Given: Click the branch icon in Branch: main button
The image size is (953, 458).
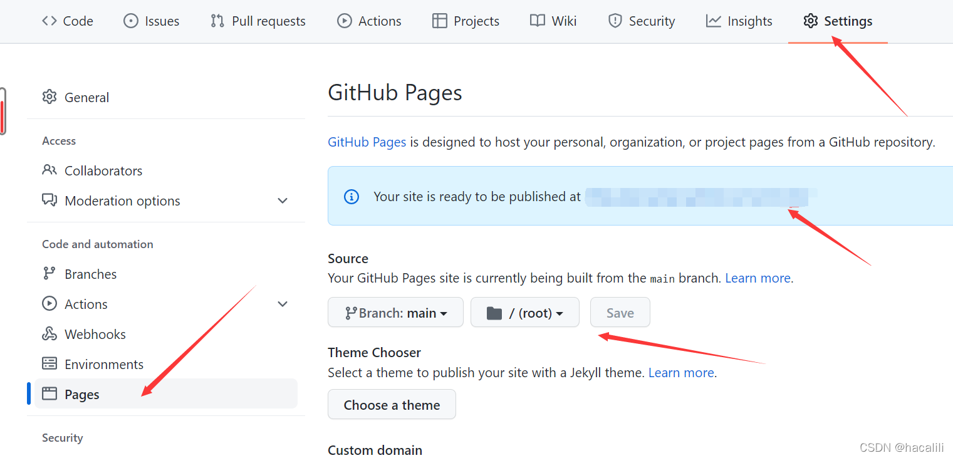Looking at the screenshot, I should click(x=352, y=313).
